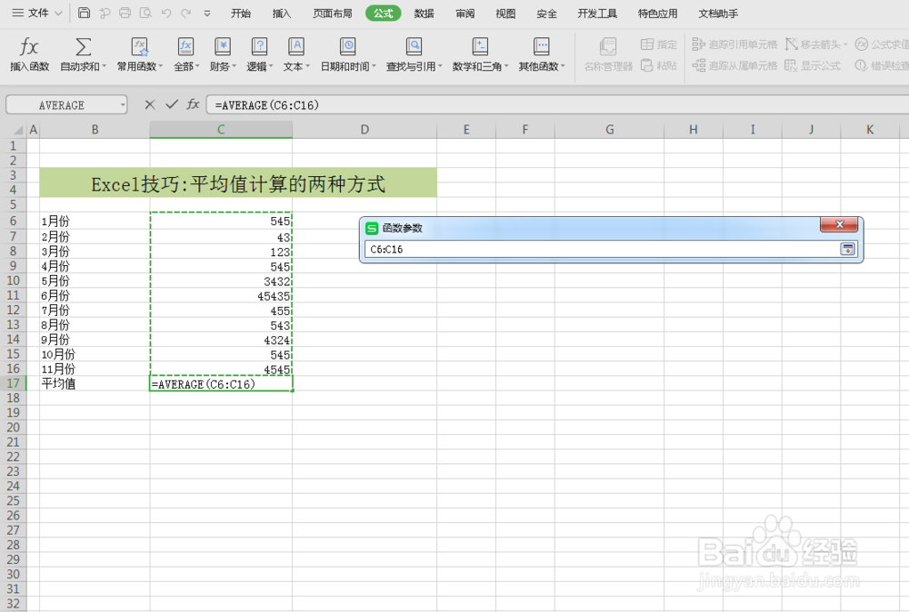The height and width of the screenshot is (612, 909).
Task: Click the 11月份 cell
Action: tap(95, 369)
